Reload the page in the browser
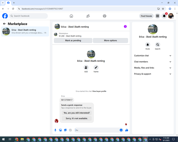178x142 pixels. tap(13, 9)
